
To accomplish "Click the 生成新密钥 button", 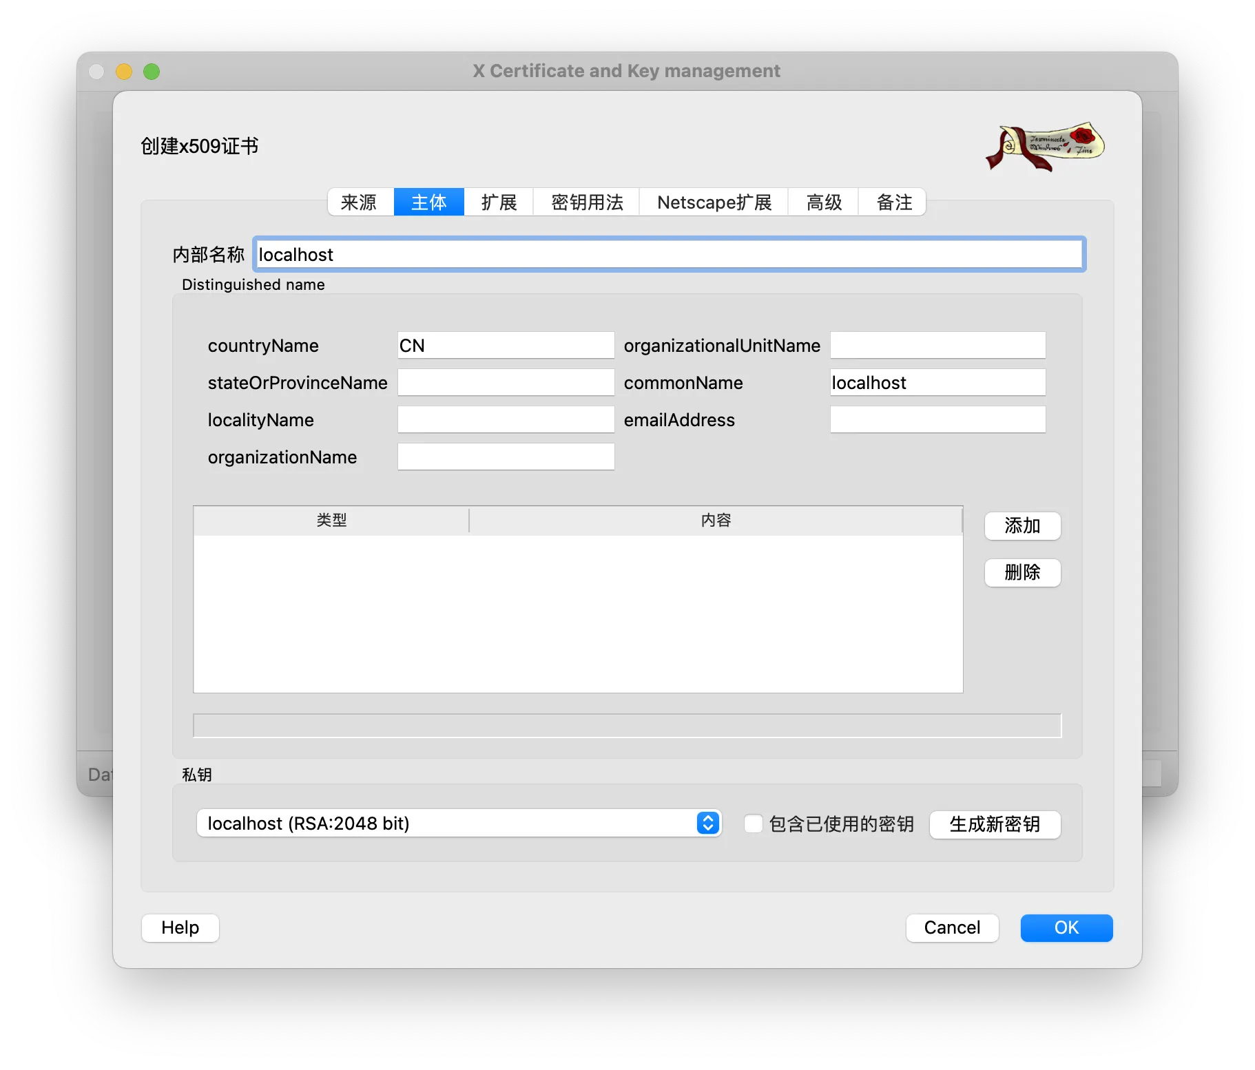I will 995,824.
